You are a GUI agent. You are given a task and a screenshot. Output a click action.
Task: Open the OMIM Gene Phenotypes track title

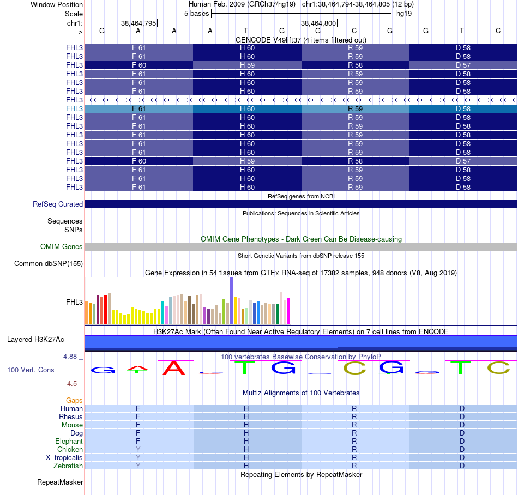coord(301,239)
